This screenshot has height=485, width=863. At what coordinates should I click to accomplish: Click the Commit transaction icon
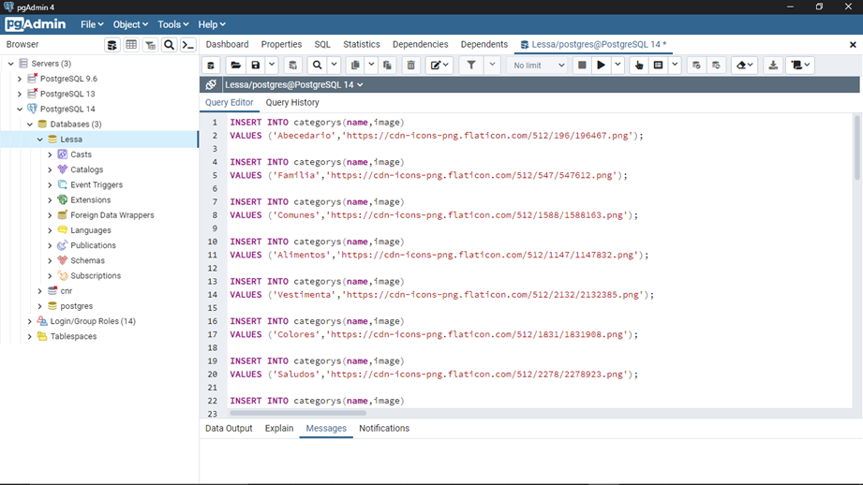(x=696, y=66)
